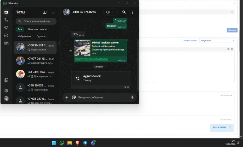This screenshot has height=147, width=243.
Task: Click fullscreen icon of the editor in background window
Action: pyautogui.click(x=232, y=49)
